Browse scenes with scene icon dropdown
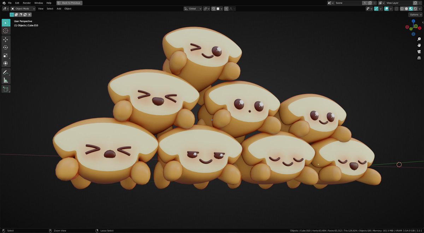Image resolution: width=424 pixels, height=233 pixels. tap(331, 3)
